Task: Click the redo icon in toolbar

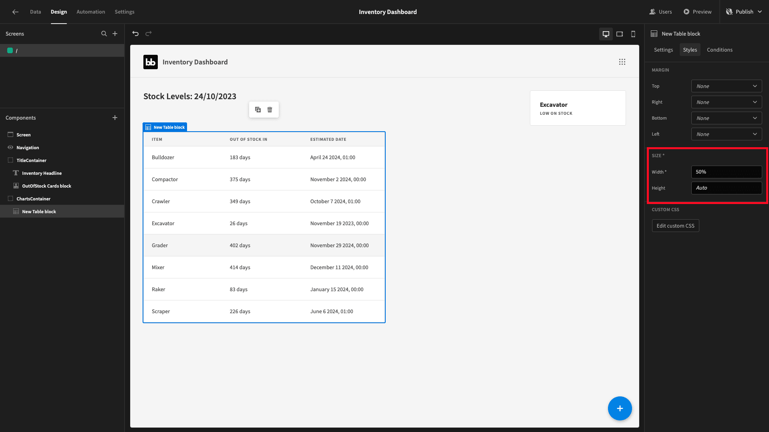Action: click(x=149, y=33)
